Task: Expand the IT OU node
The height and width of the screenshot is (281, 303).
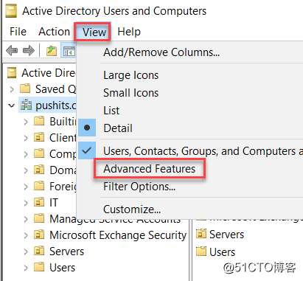Action: click(x=26, y=203)
